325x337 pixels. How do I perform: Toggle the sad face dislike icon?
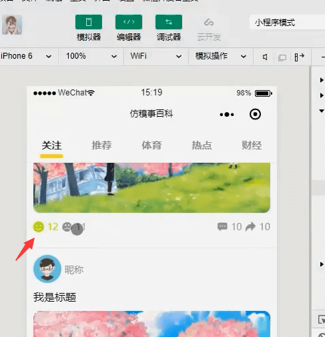pyautogui.click(x=67, y=227)
